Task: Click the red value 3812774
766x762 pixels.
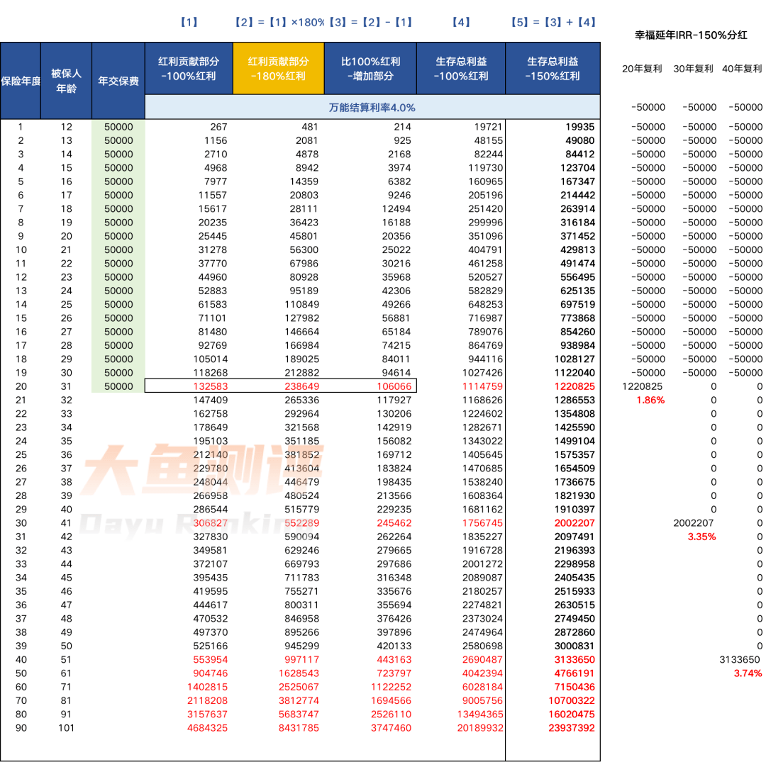Action: 299,701
